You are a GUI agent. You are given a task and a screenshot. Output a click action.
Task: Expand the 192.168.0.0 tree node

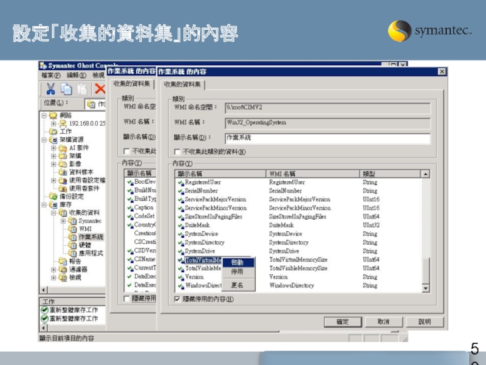[x=53, y=123]
